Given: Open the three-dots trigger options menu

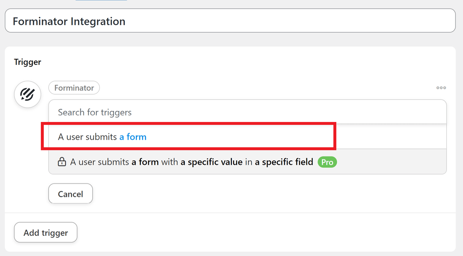Looking at the screenshot, I should (x=441, y=88).
